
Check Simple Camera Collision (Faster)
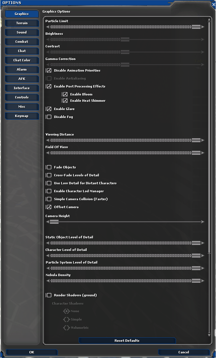49,199
